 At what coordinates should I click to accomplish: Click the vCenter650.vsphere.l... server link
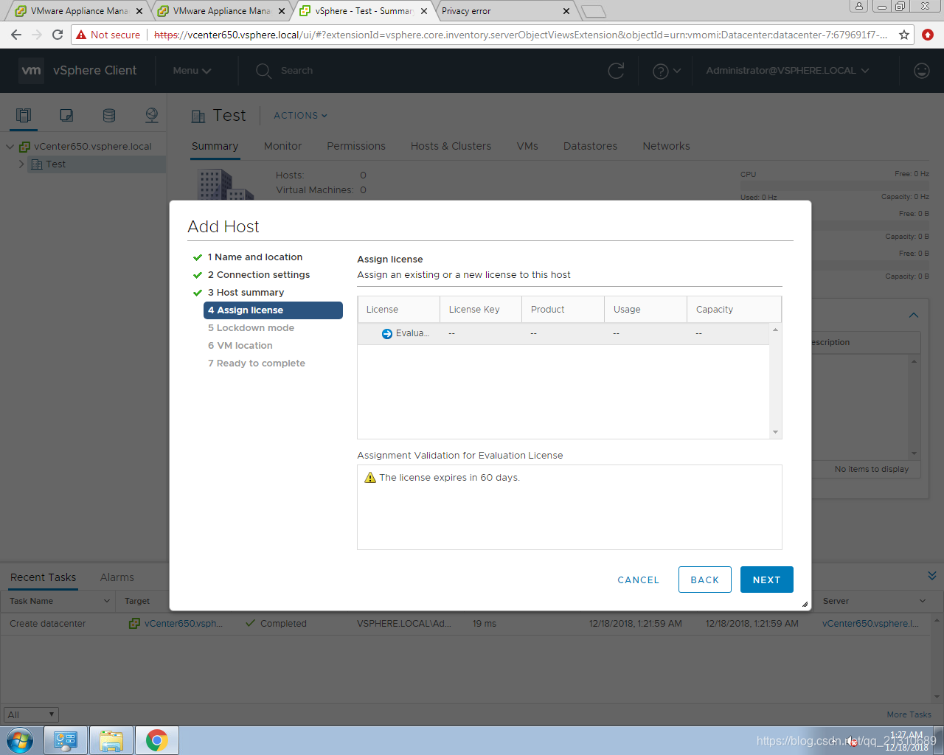coord(870,624)
